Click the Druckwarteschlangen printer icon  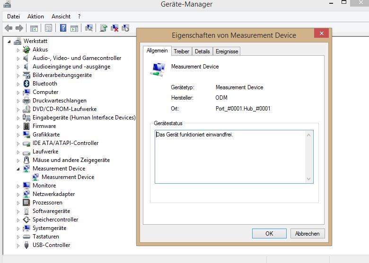26,101
